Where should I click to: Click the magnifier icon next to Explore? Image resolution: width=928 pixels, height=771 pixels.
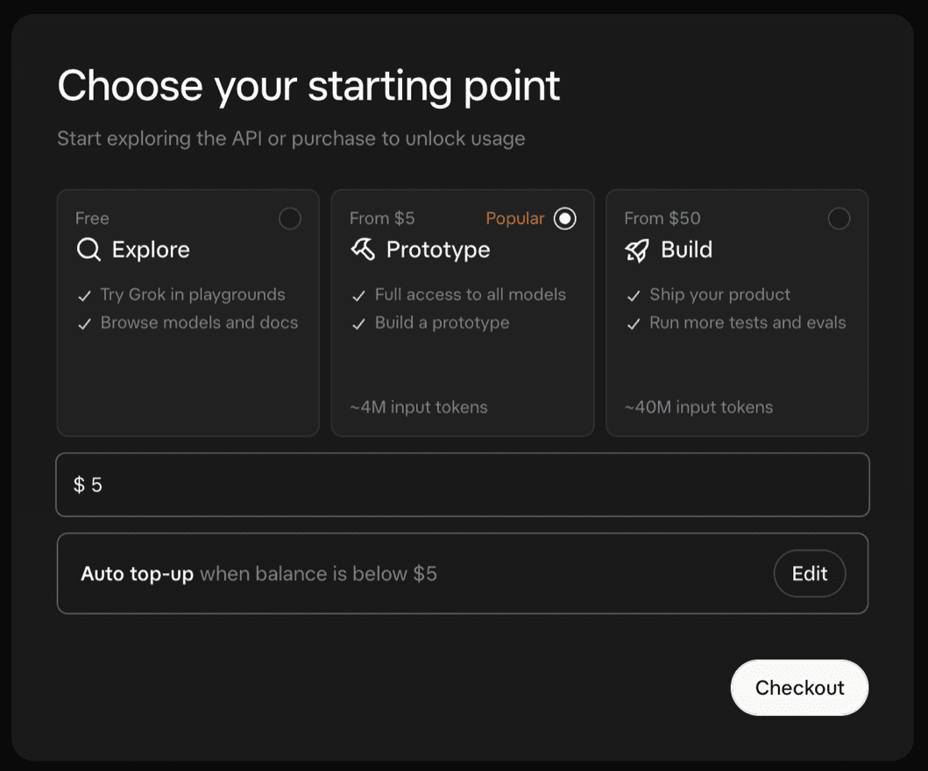89,250
